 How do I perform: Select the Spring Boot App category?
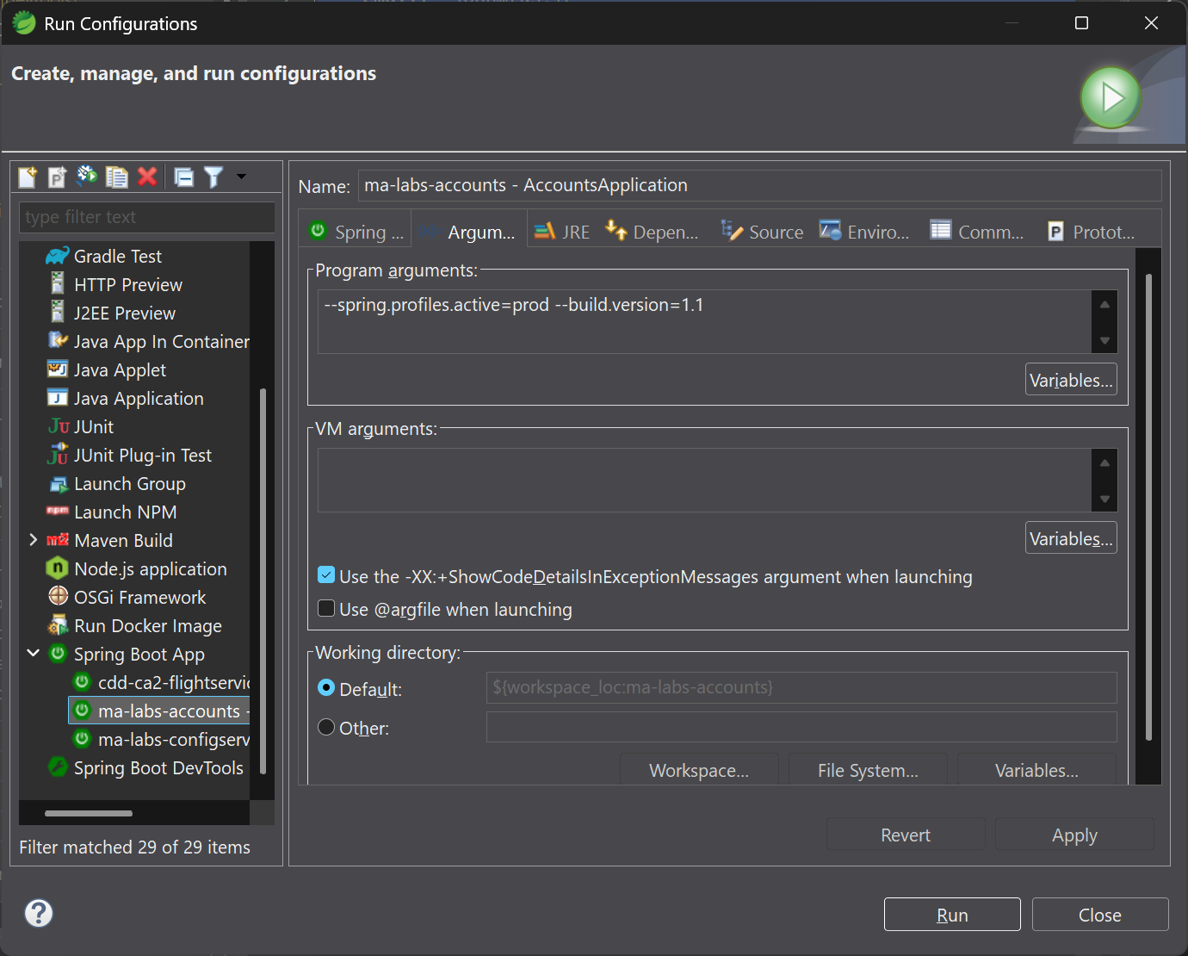point(126,654)
